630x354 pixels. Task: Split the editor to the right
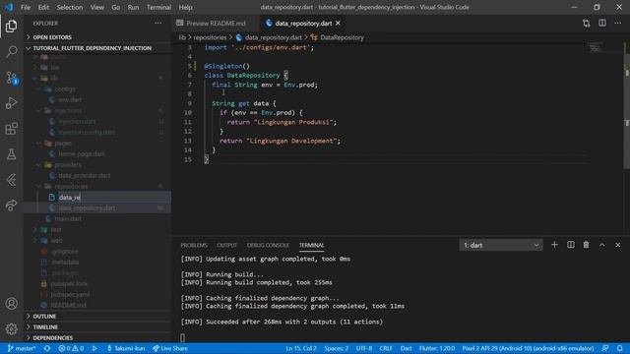[602, 24]
